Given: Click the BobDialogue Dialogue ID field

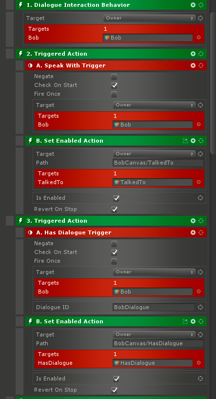Looking at the screenshot, I should tap(154, 307).
